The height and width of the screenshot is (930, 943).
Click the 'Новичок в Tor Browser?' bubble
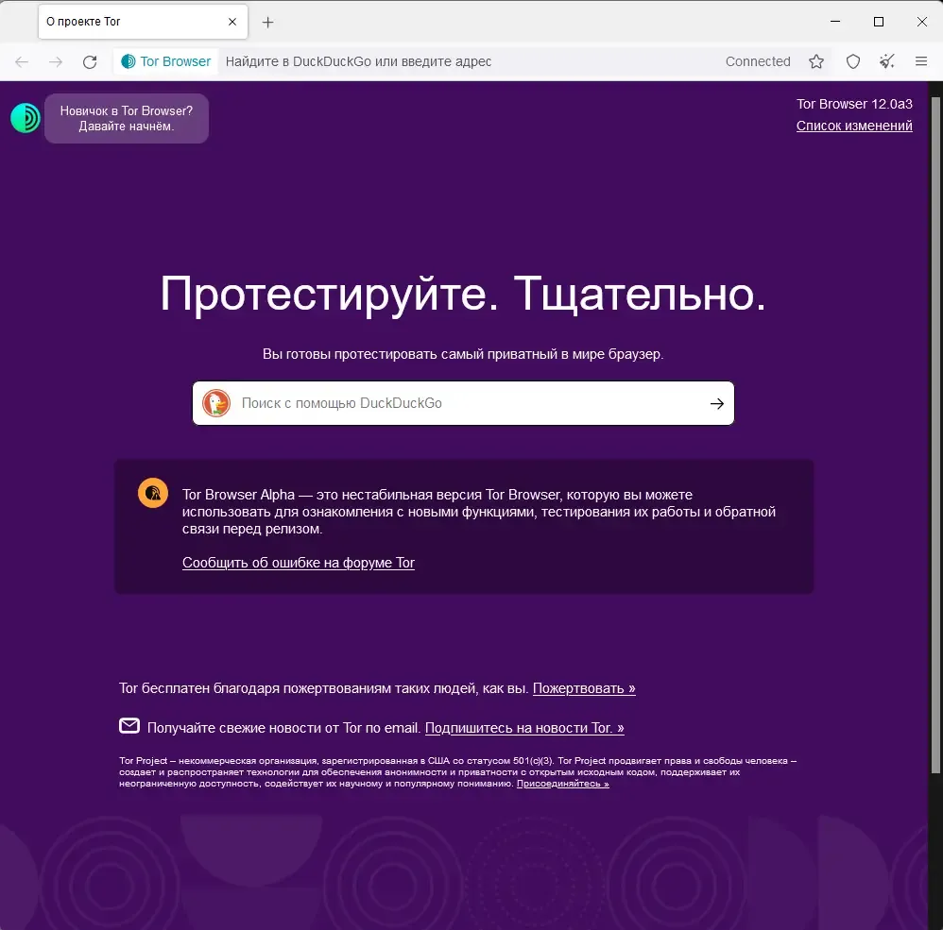coord(127,118)
